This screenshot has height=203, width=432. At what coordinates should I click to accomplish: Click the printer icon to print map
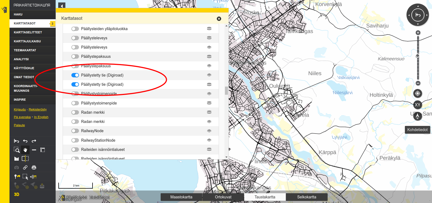click(x=34, y=167)
